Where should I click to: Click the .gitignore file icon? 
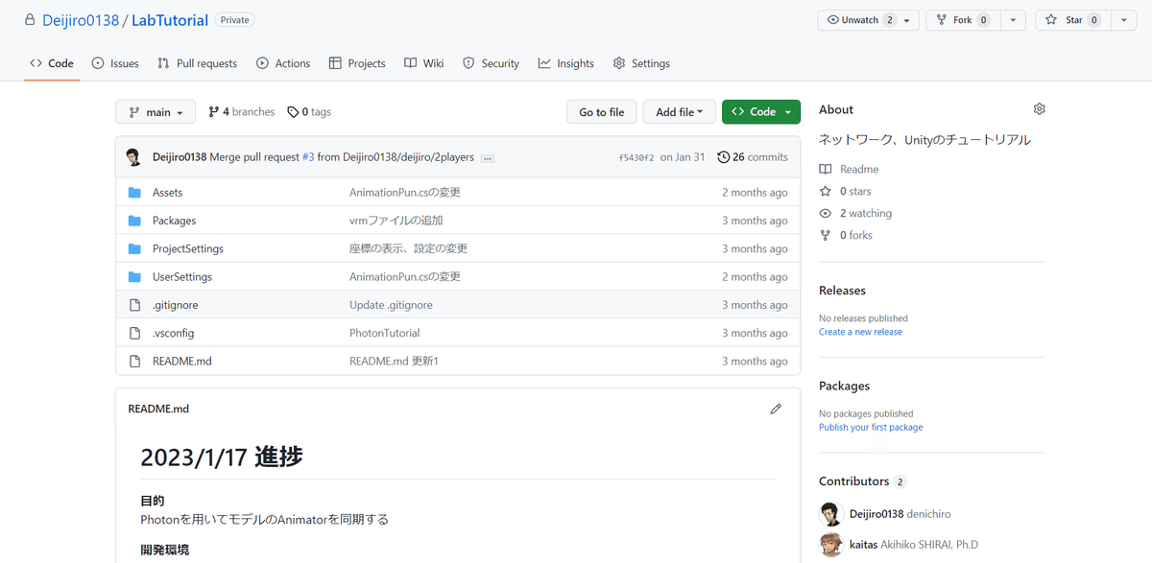pyautogui.click(x=134, y=305)
